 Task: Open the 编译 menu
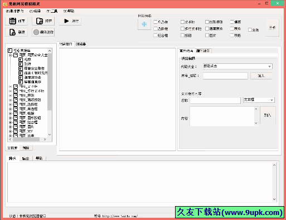[x=35, y=11]
